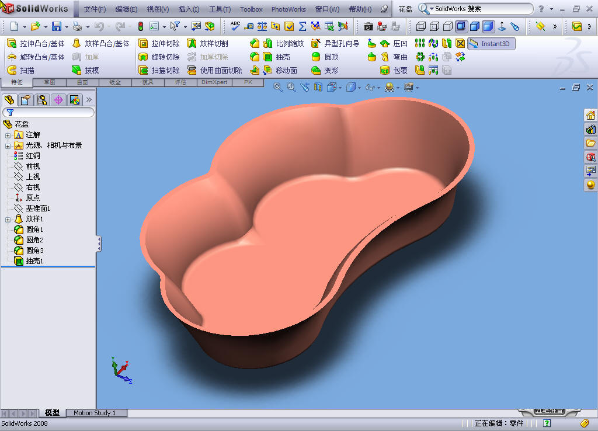Click the Print icon
Viewport: 598px width, 431px height.
click(x=78, y=26)
